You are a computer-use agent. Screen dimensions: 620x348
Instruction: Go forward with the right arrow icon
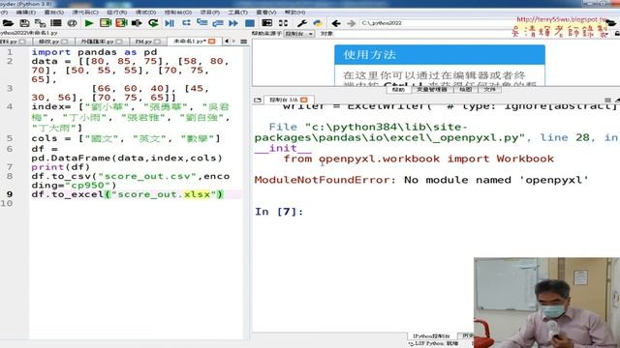(x=351, y=23)
